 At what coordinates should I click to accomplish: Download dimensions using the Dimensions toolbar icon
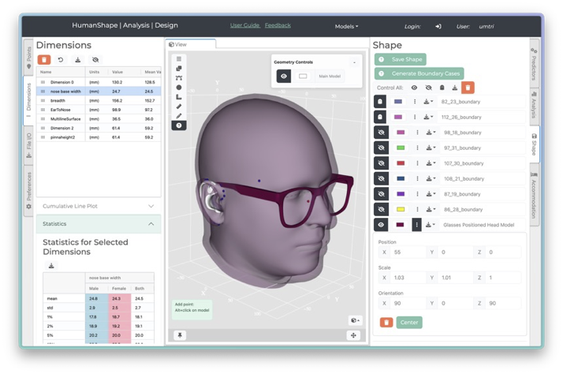[78, 60]
